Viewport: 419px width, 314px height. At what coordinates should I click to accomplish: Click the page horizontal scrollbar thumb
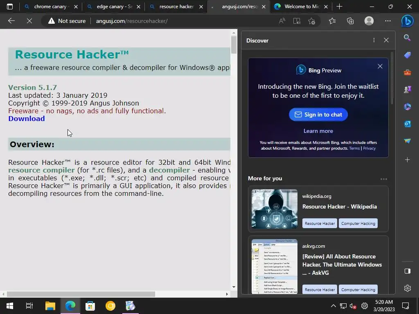81,294
